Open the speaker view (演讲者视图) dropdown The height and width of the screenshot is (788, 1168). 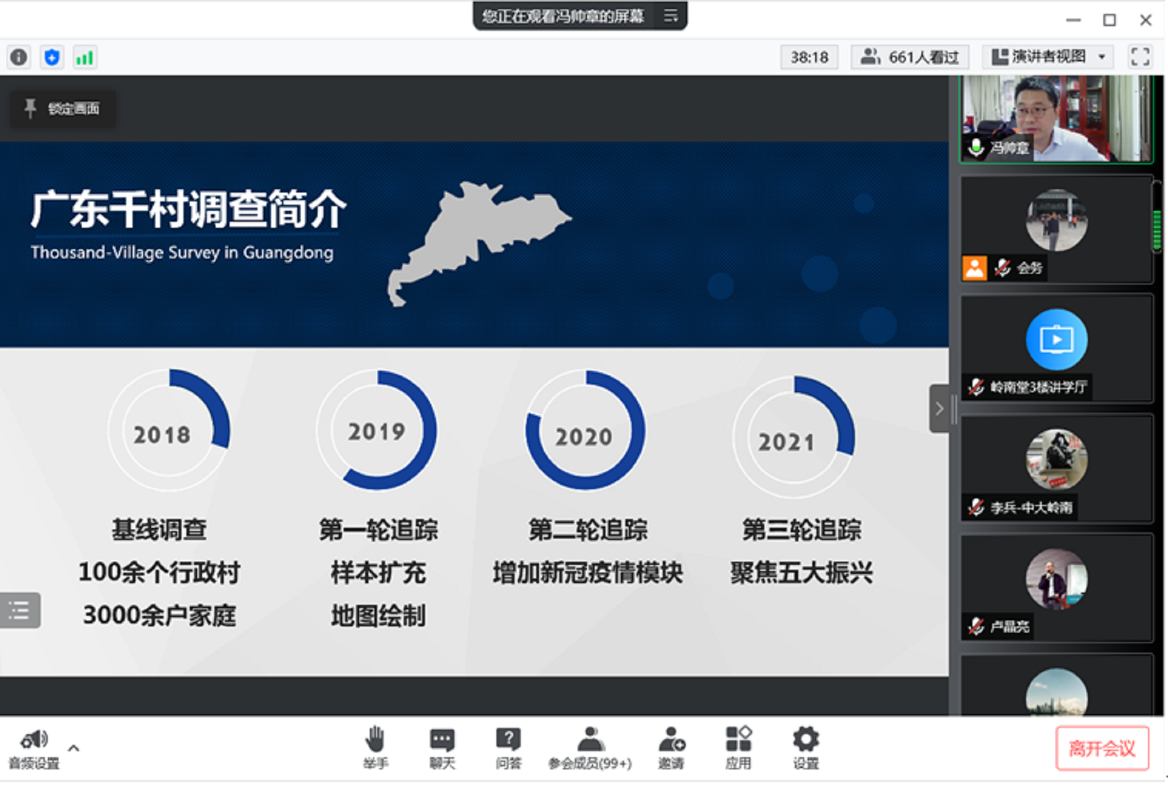coord(1048,57)
